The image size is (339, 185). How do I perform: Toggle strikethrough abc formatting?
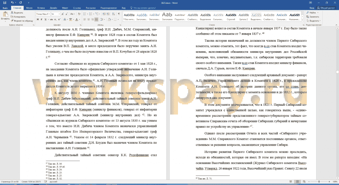[52, 19]
